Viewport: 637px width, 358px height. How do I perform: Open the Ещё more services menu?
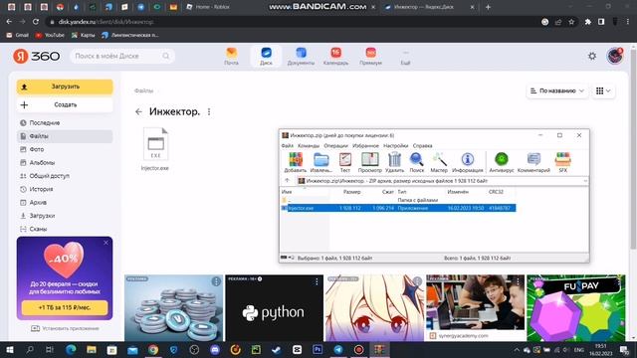point(405,57)
